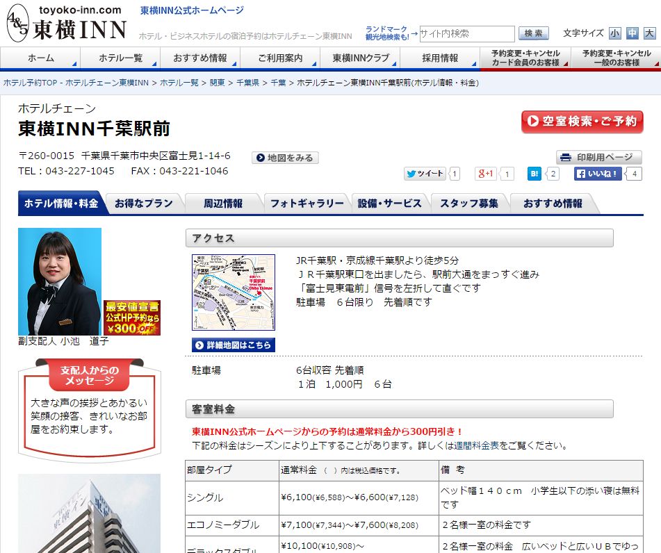
Task: Set font size to 大
Action: (649, 33)
